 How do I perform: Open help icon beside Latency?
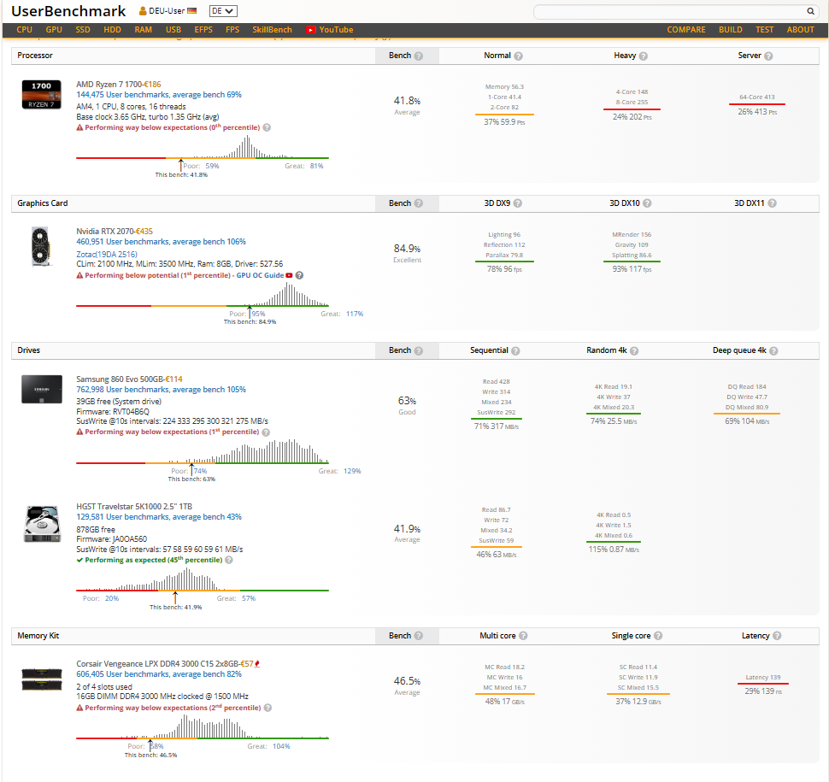pos(777,636)
